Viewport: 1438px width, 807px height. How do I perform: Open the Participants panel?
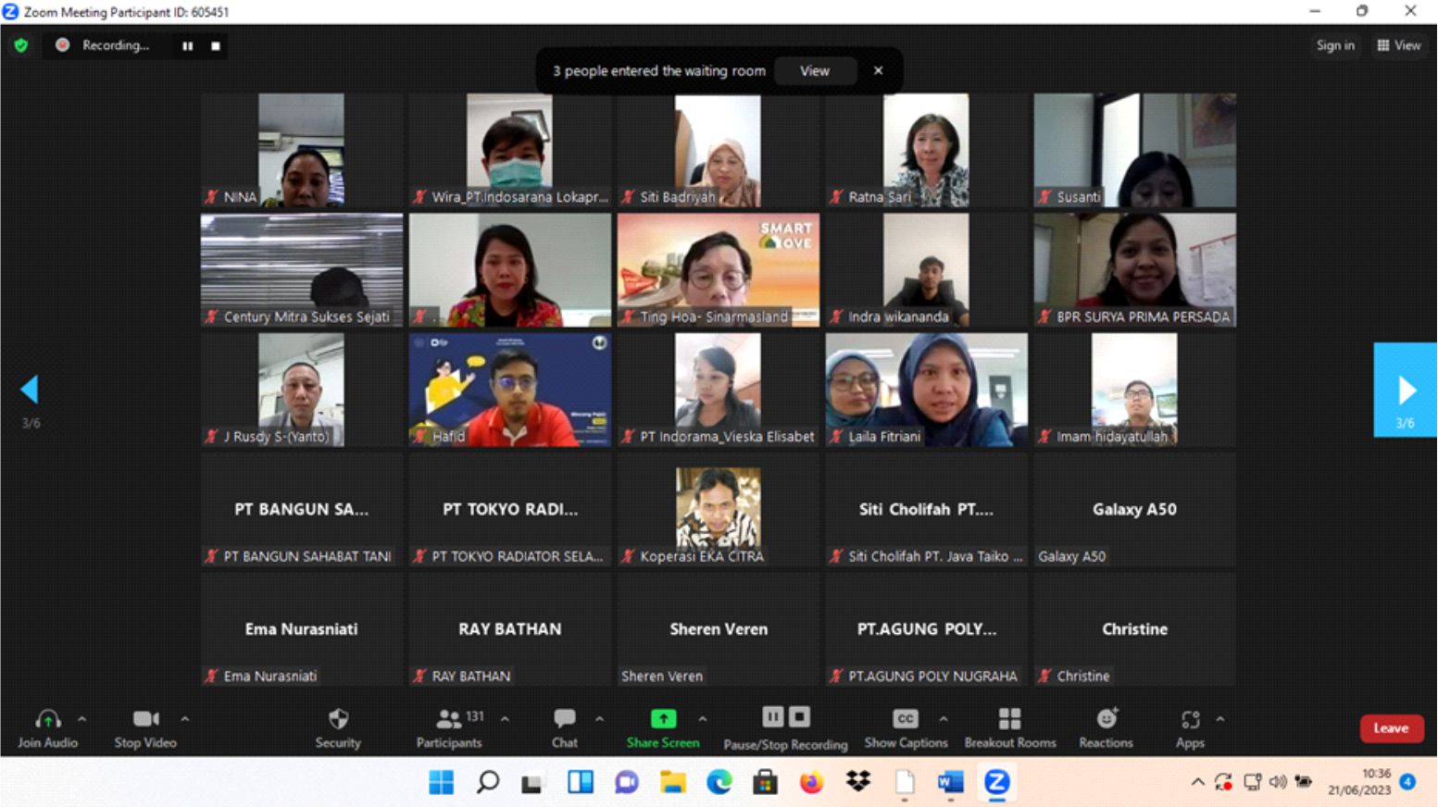(449, 720)
